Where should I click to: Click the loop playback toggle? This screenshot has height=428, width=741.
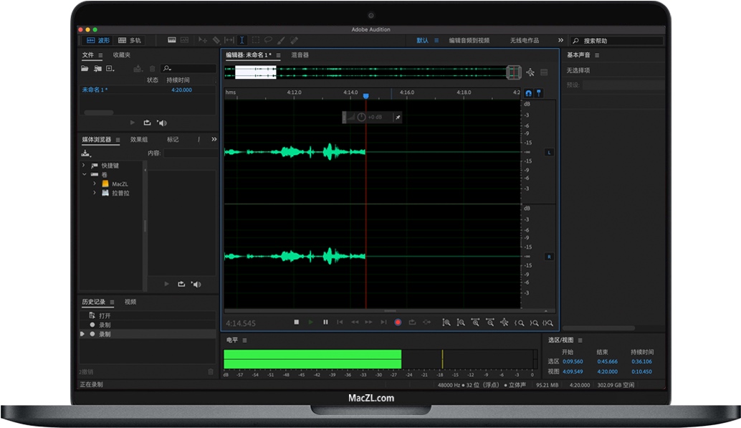point(412,322)
